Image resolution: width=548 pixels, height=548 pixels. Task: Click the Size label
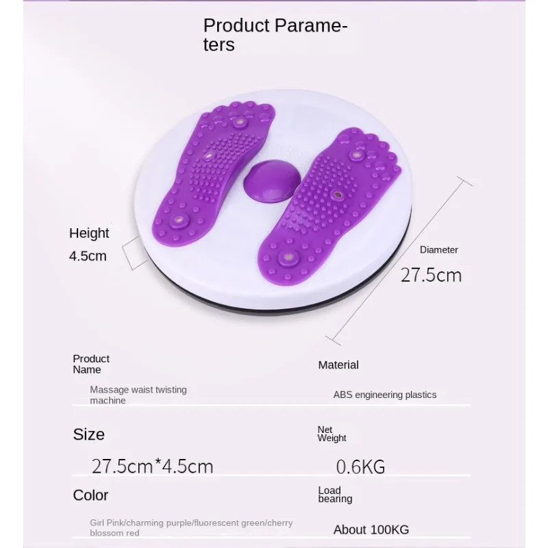(x=89, y=434)
